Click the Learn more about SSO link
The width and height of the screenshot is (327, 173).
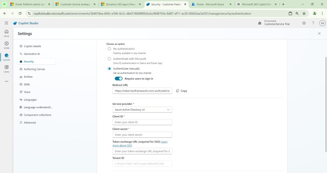pyautogui.click(x=164, y=142)
